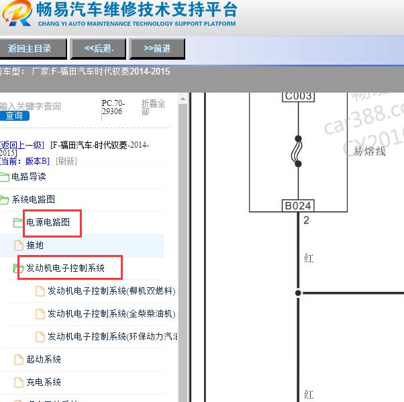
Task: Click the C003 connector label in diagram
Action: pos(298,97)
